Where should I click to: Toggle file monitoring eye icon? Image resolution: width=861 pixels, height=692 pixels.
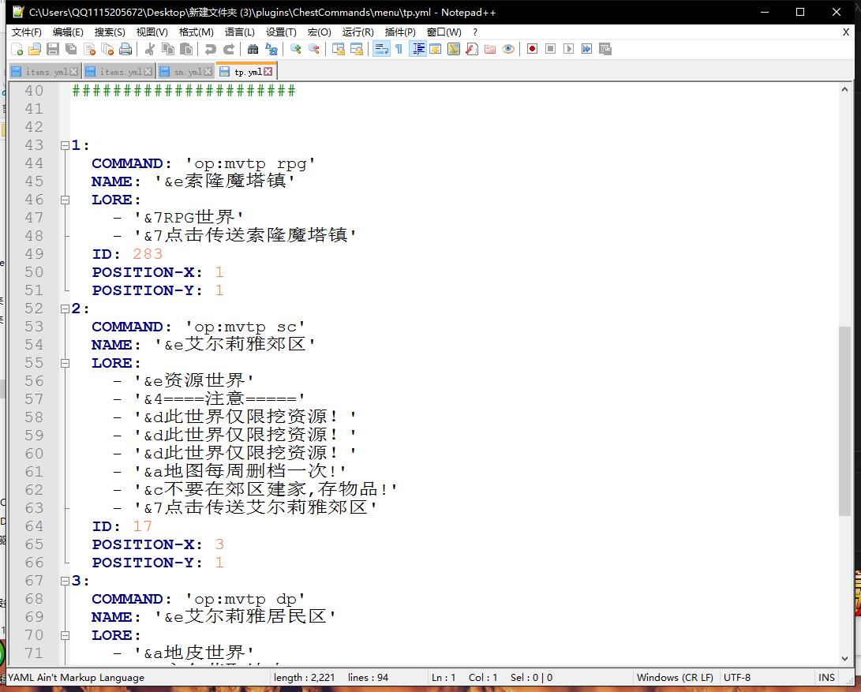tap(508, 50)
